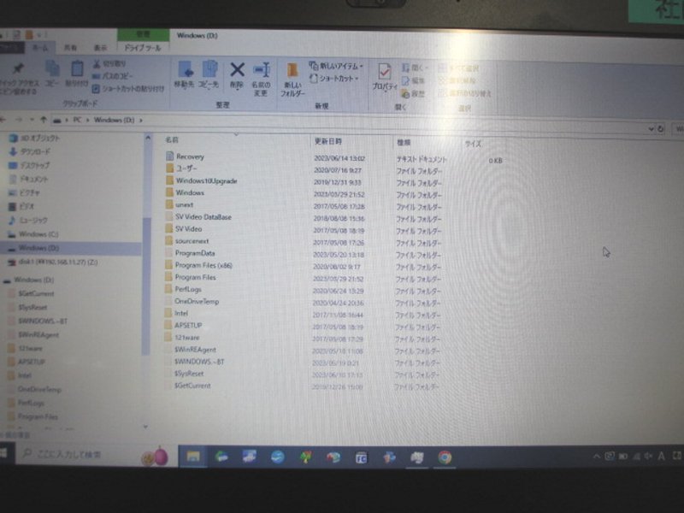Sort by Date modified (更新日時) column header
This screenshot has width=684, height=513.
[x=328, y=141]
